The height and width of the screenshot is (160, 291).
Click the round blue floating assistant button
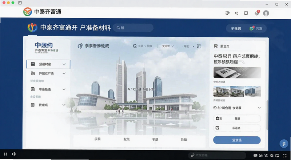pyautogui.click(x=284, y=144)
